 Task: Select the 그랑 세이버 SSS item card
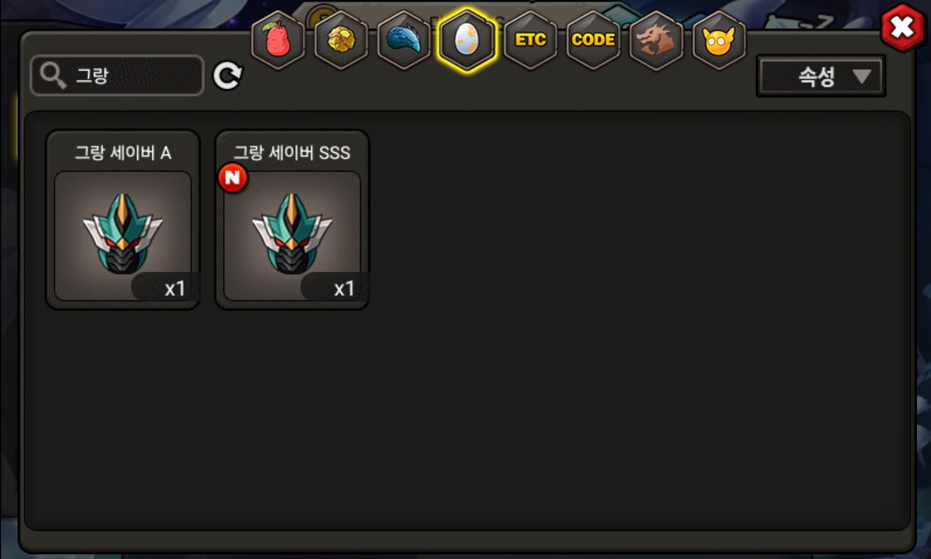click(x=292, y=220)
